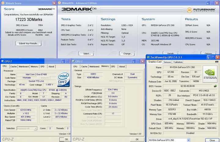Click the GPU-Z title bar icon
The height and width of the screenshot is (142, 220).
(x=148, y=57)
